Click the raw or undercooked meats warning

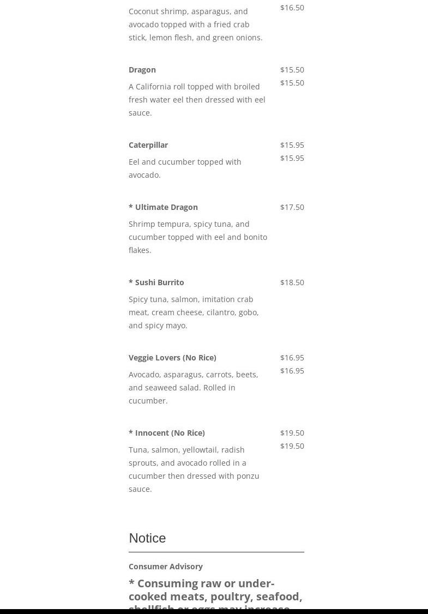pyautogui.click(x=215, y=595)
